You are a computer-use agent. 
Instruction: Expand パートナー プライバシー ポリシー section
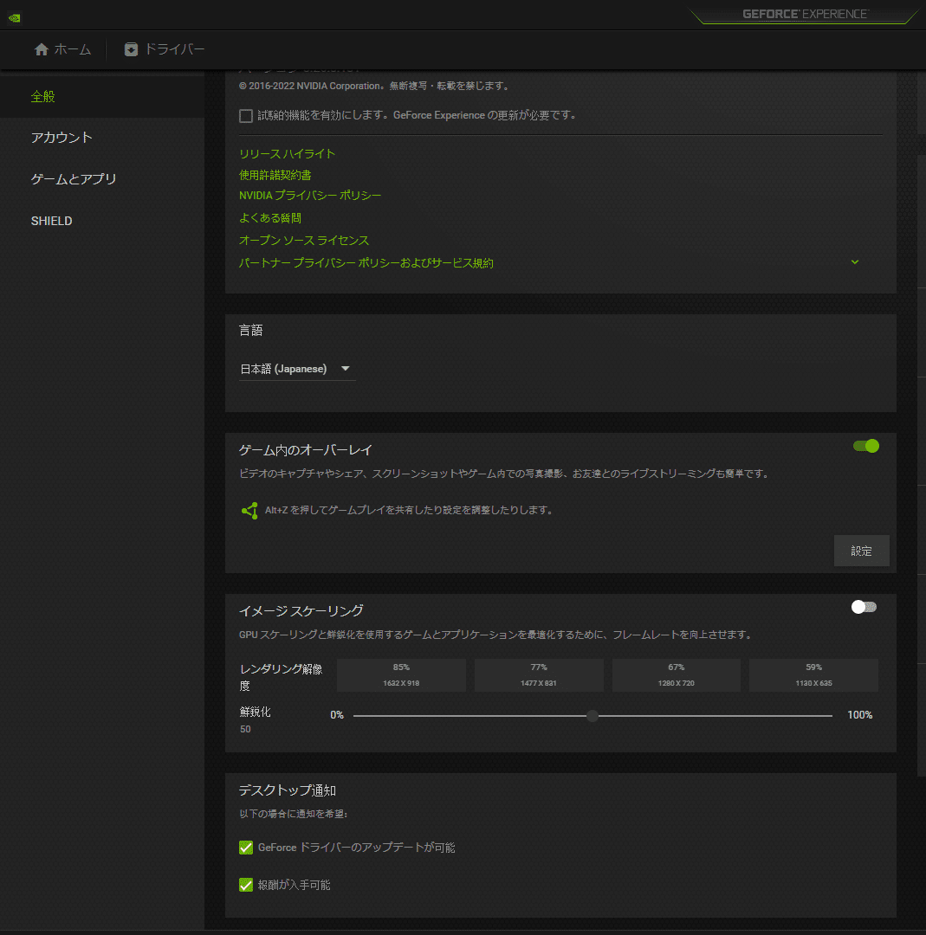coord(855,261)
